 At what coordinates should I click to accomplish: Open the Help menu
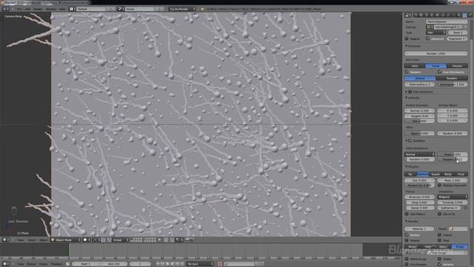[62, 9]
